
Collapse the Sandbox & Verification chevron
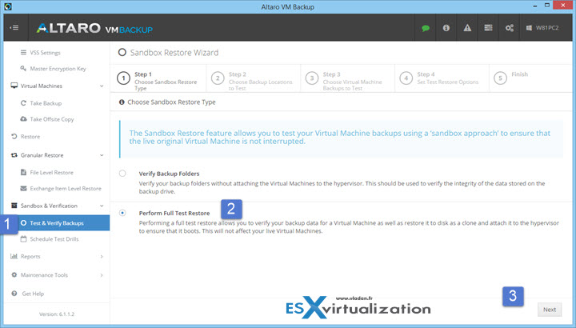click(x=102, y=206)
